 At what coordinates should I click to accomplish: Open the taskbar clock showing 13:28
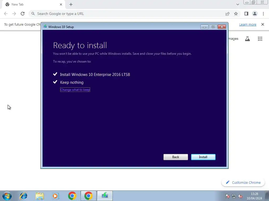(x=254, y=196)
